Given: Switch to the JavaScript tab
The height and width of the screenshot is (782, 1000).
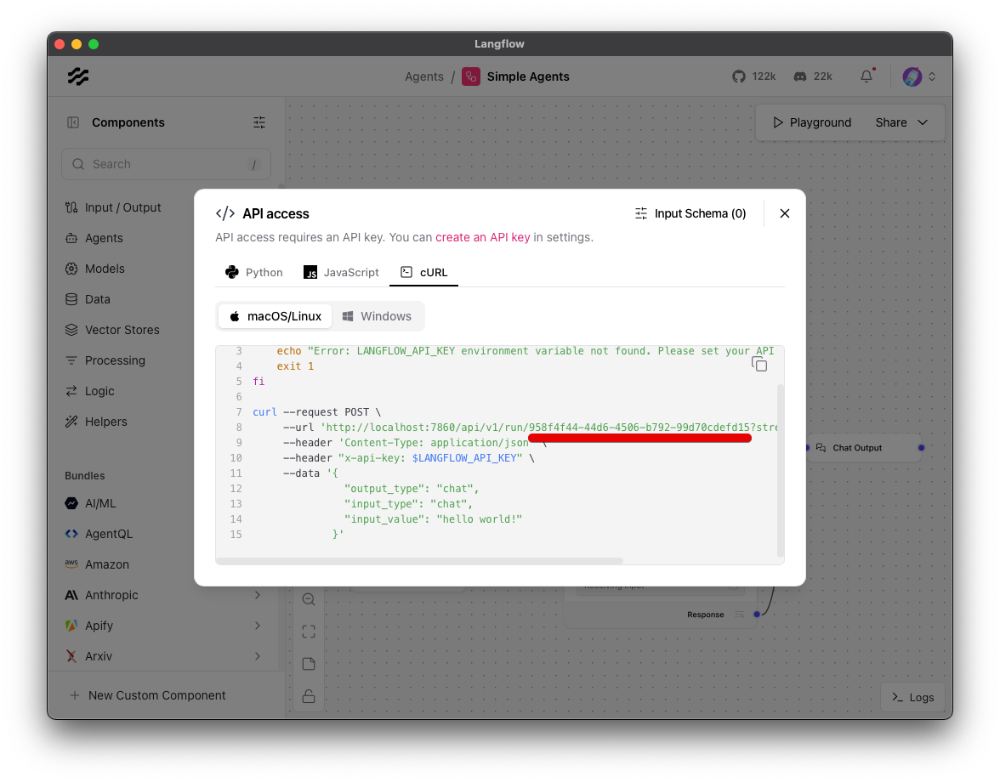Looking at the screenshot, I should click(341, 272).
